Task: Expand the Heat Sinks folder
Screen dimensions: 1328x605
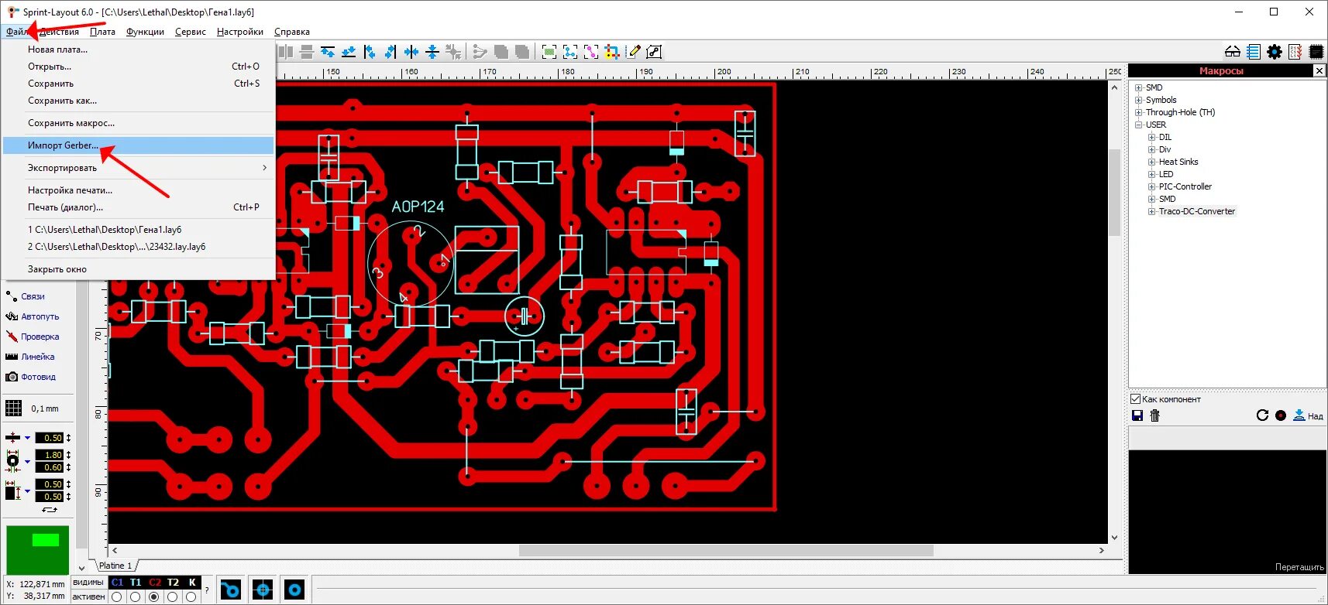Action: 1151,162
